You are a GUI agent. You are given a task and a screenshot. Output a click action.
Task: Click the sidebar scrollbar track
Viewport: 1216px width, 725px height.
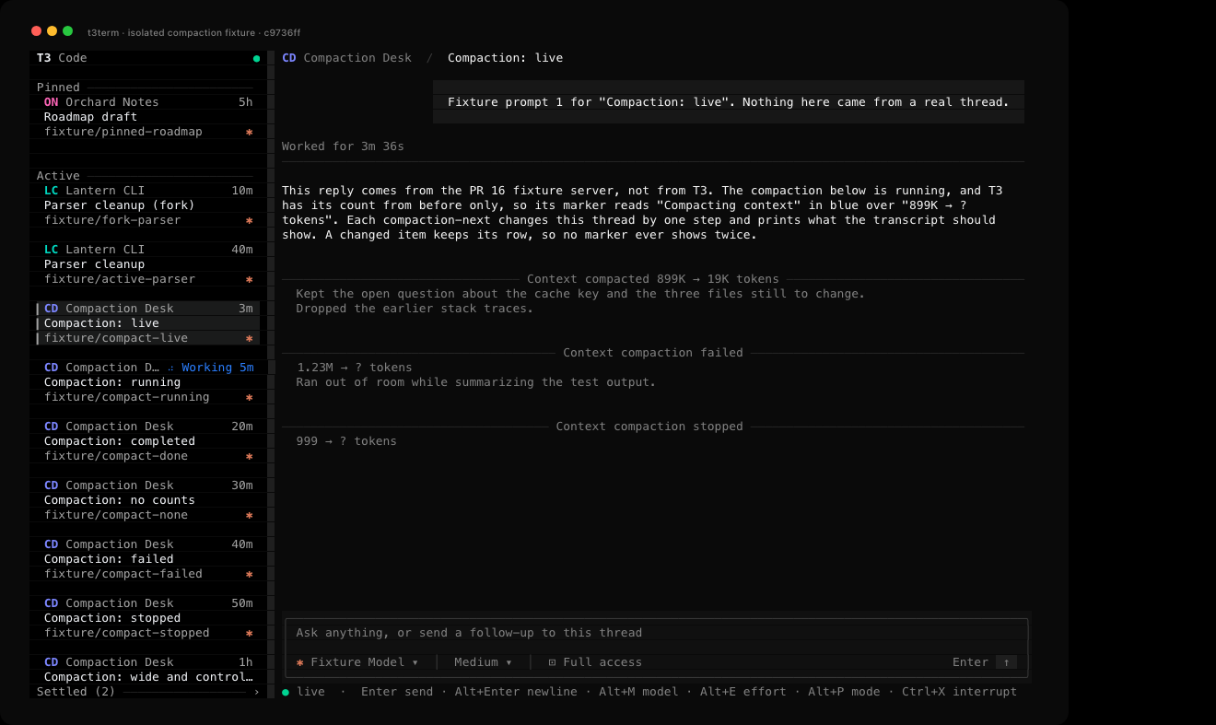pos(271,373)
